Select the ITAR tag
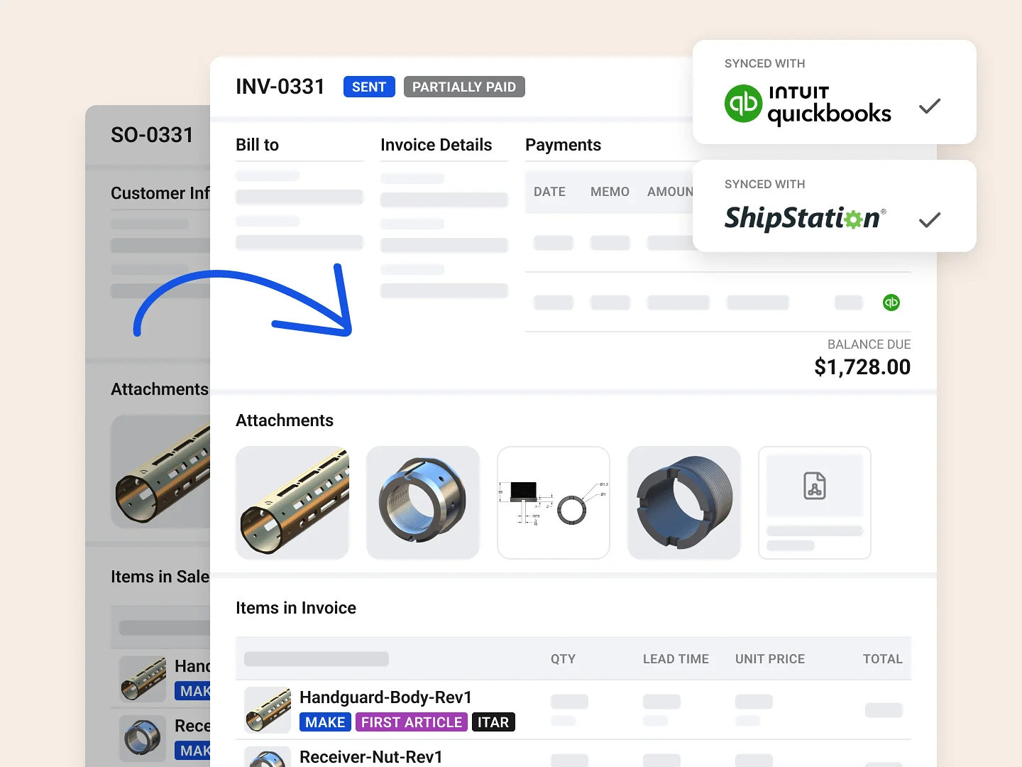1022x767 pixels. coord(493,722)
